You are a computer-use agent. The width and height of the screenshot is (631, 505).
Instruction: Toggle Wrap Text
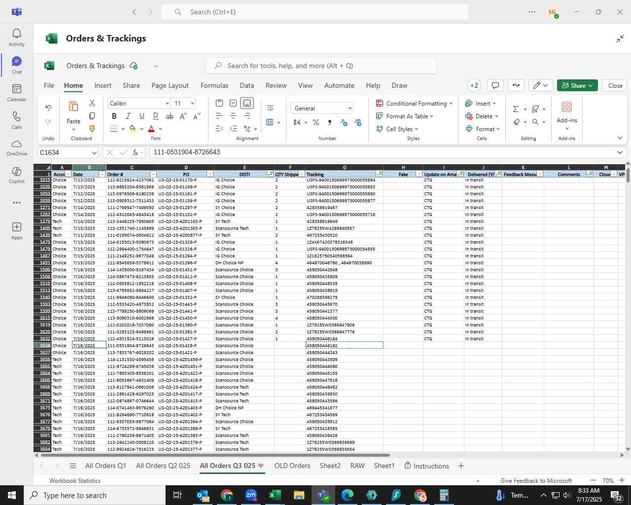270,108
